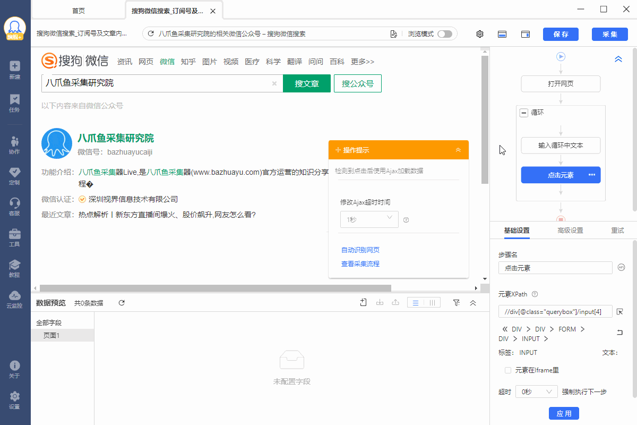Click the return arrow icon beside breadcrumb
This screenshot has width=637, height=425.
coord(620,333)
